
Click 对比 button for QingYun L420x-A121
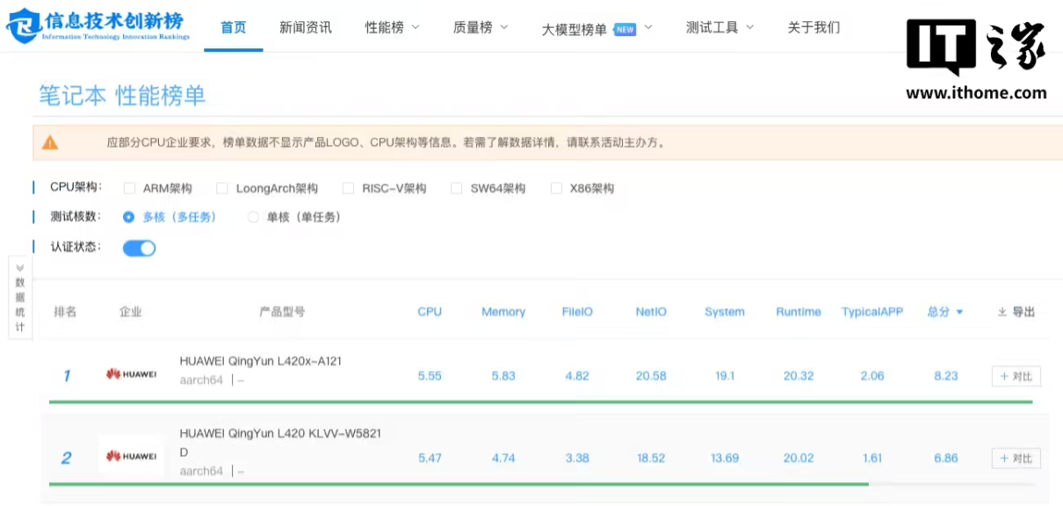pos(1016,376)
